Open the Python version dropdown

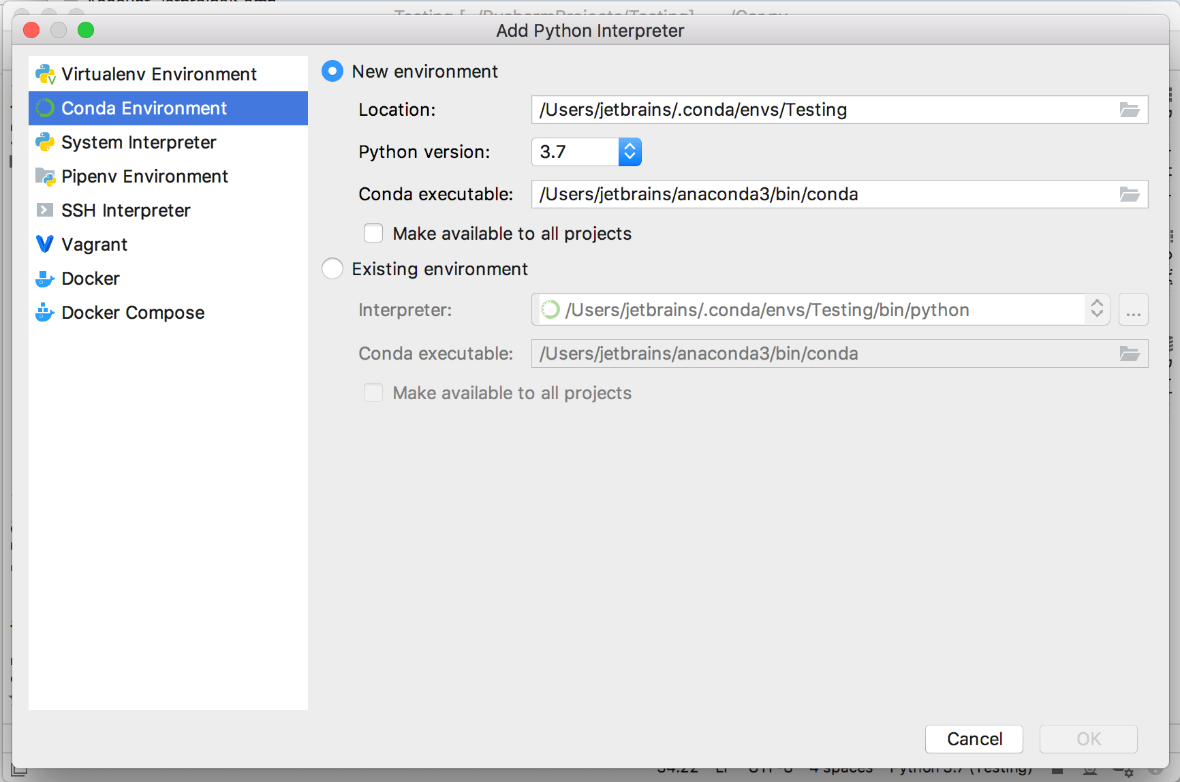[x=629, y=152]
